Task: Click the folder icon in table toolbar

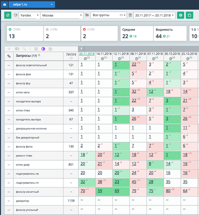Action: [x=51, y=49]
